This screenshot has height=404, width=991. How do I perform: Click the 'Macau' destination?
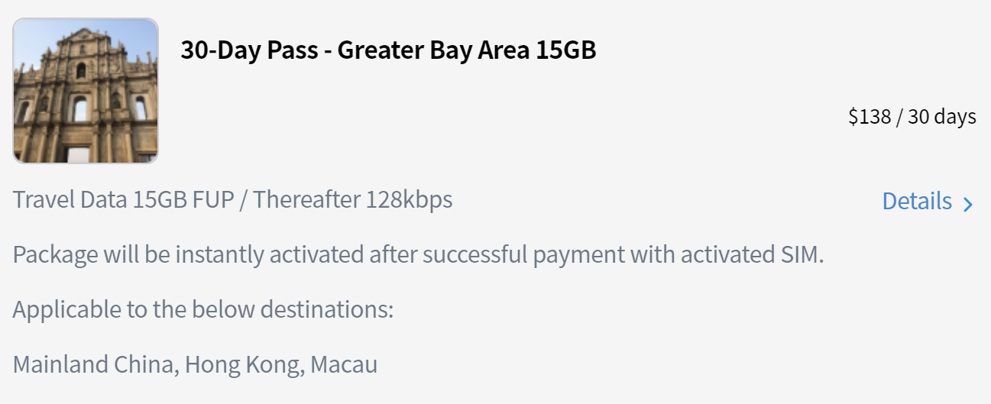coord(344,364)
